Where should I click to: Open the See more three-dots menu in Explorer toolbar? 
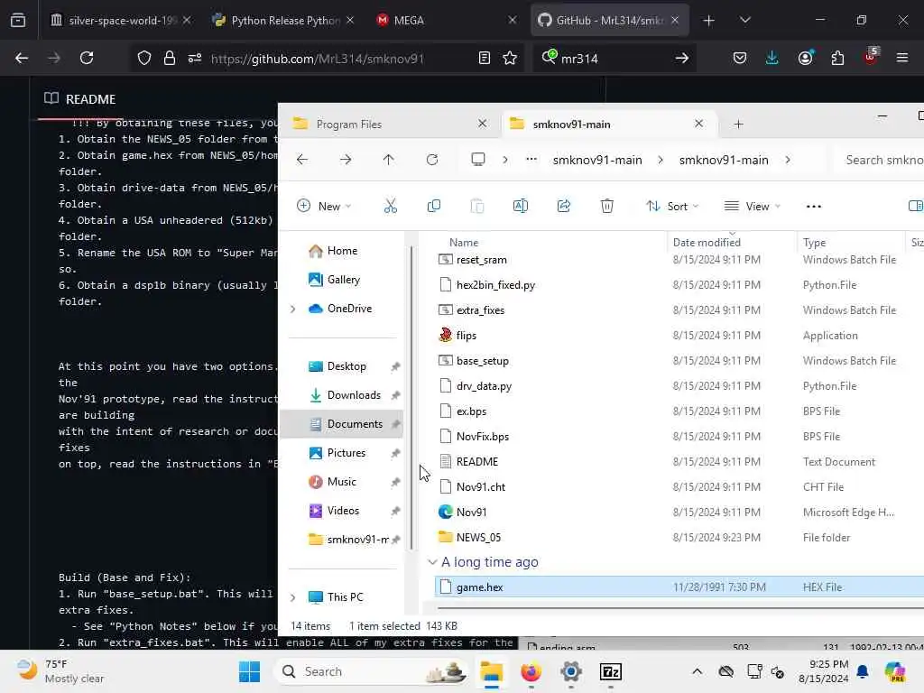coord(814,207)
